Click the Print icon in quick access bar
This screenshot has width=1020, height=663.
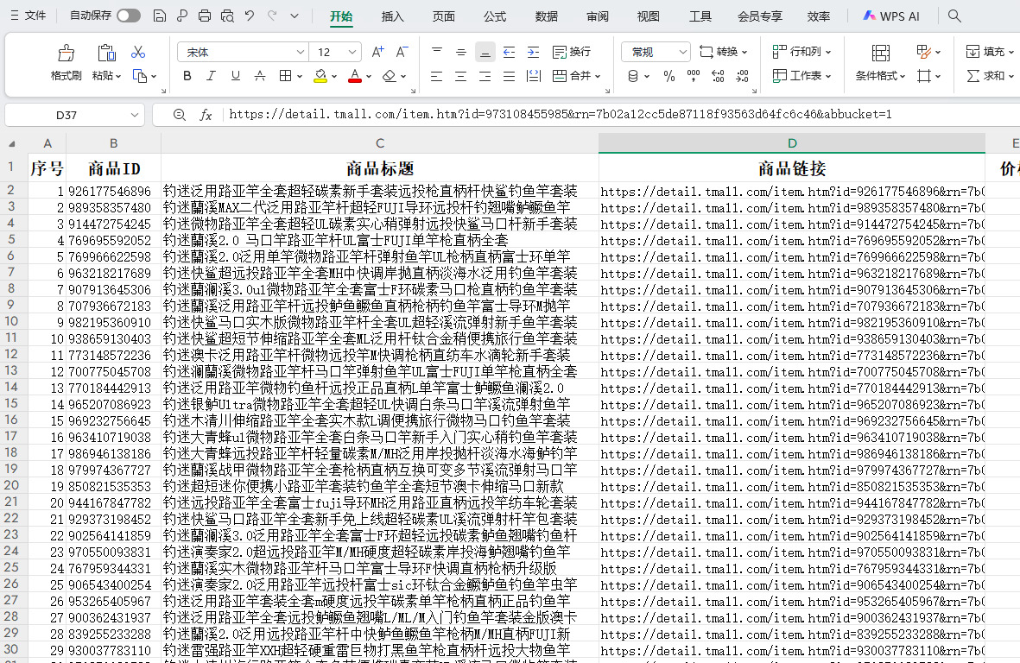pyautogui.click(x=205, y=16)
